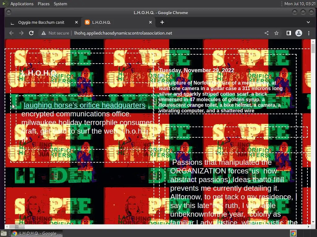The height and width of the screenshot is (237, 317).
Task: Select the 'encrypted communications office.' text
Action: (76, 114)
